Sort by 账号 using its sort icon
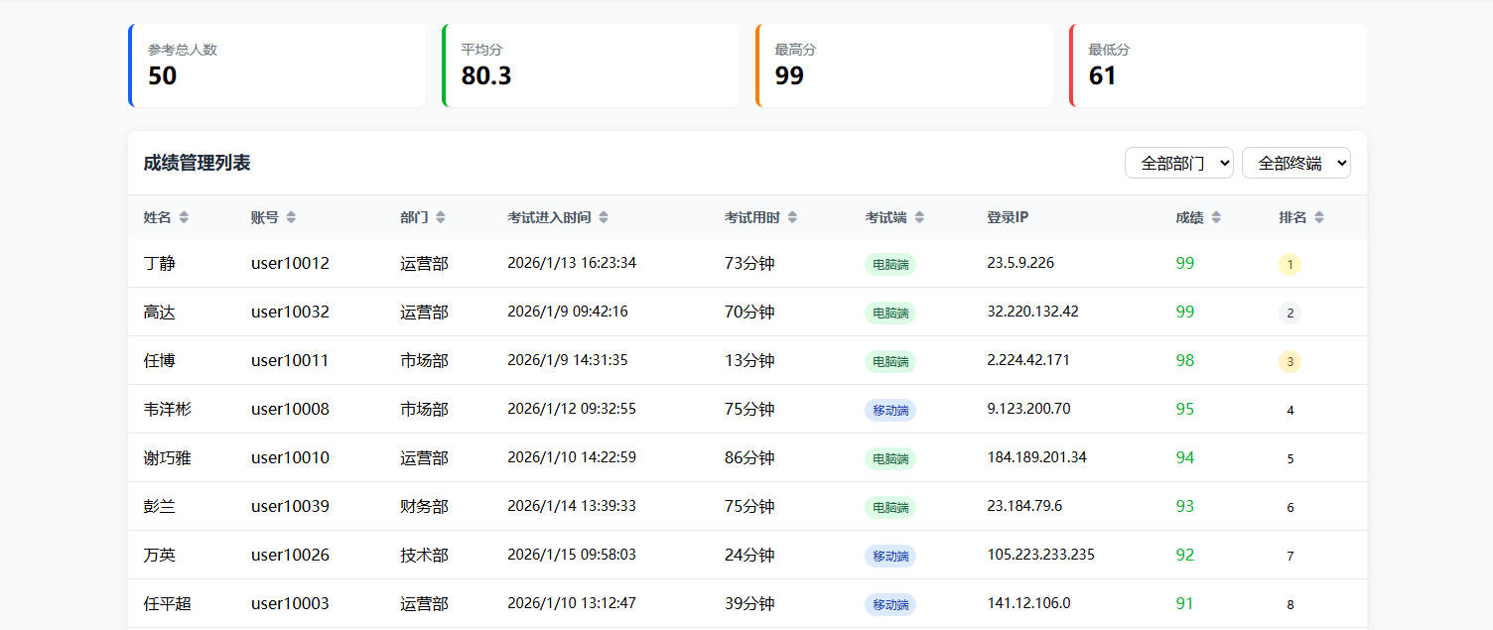This screenshot has height=630, width=1493. pyautogui.click(x=291, y=217)
